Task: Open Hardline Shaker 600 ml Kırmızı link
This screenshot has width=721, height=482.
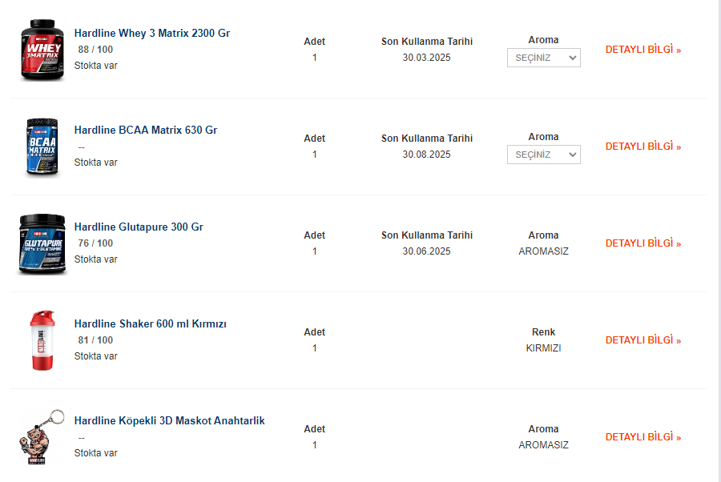Action: click(x=151, y=324)
